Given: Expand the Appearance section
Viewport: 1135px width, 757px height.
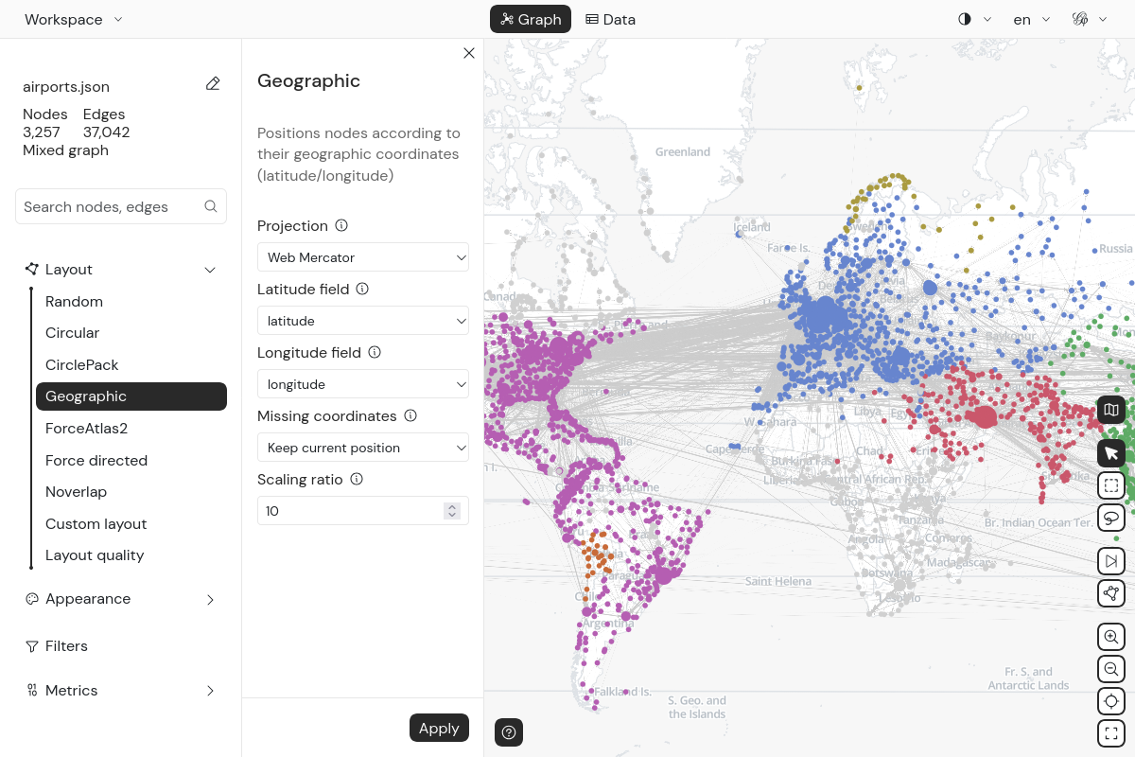Looking at the screenshot, I should click(x=121, y=599).
